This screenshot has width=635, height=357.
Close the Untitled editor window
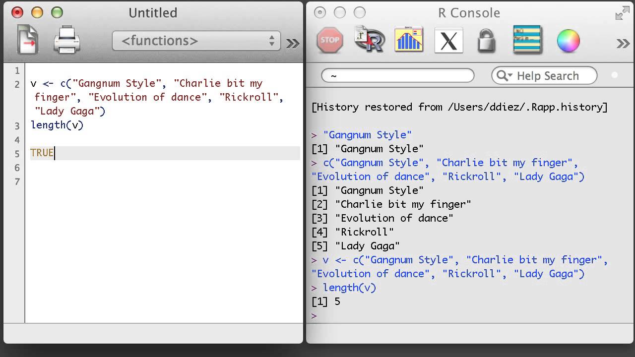[17, 13]
